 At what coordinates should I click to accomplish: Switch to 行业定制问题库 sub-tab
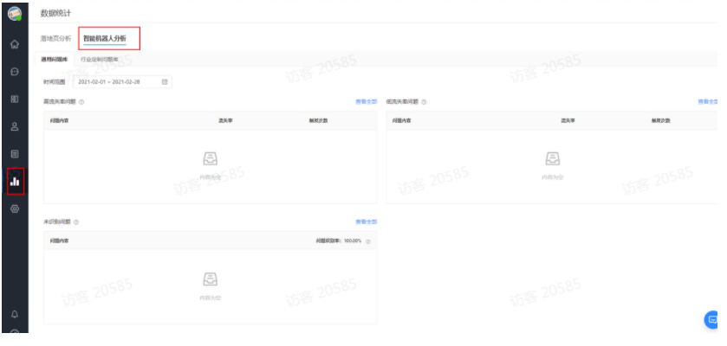[x=100, y=59]
